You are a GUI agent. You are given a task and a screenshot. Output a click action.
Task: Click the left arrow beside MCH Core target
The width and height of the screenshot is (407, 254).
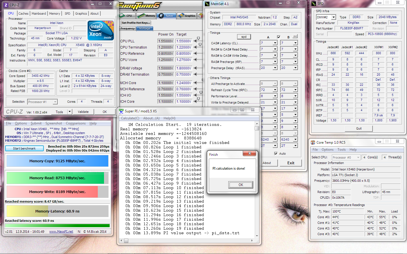[x=195, y=83]
